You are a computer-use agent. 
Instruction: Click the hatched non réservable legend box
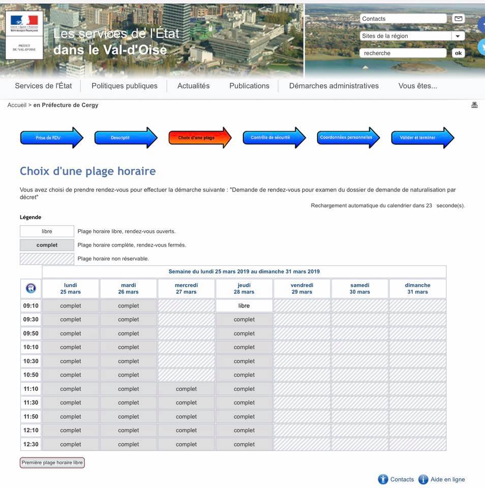[47, 259]
